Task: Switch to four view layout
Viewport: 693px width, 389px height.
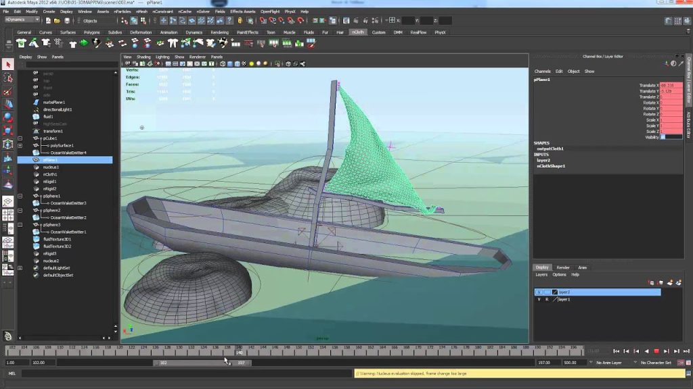Action: pyautogui.click(x=8, y=215)
